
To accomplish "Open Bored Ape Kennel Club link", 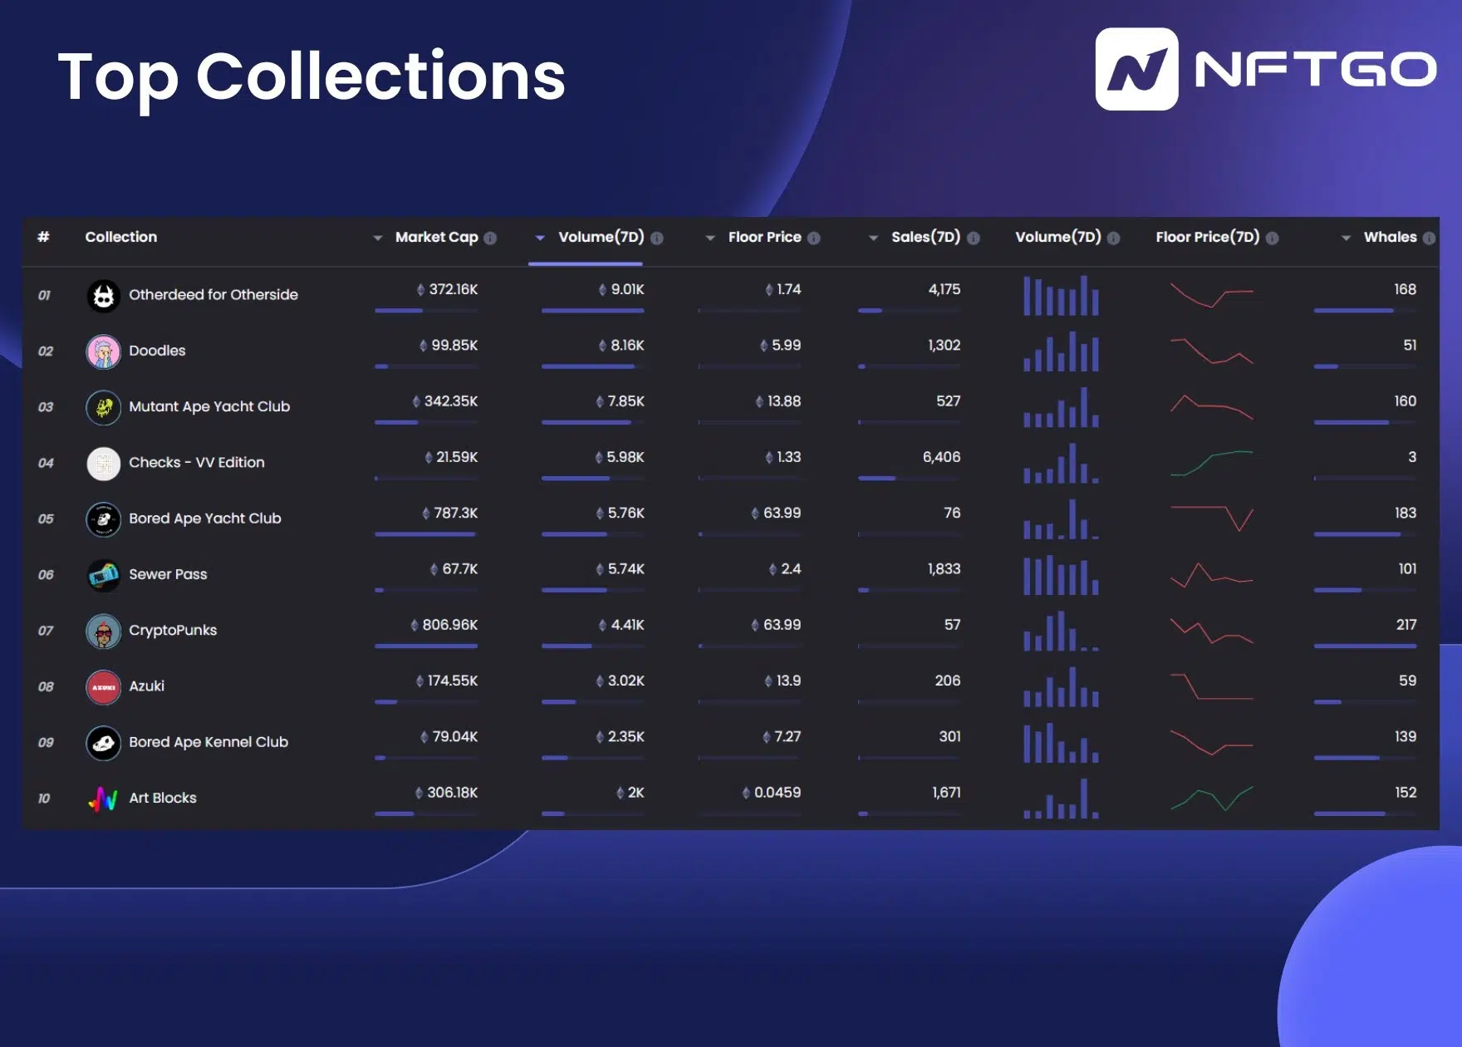I will pos(209,742).
